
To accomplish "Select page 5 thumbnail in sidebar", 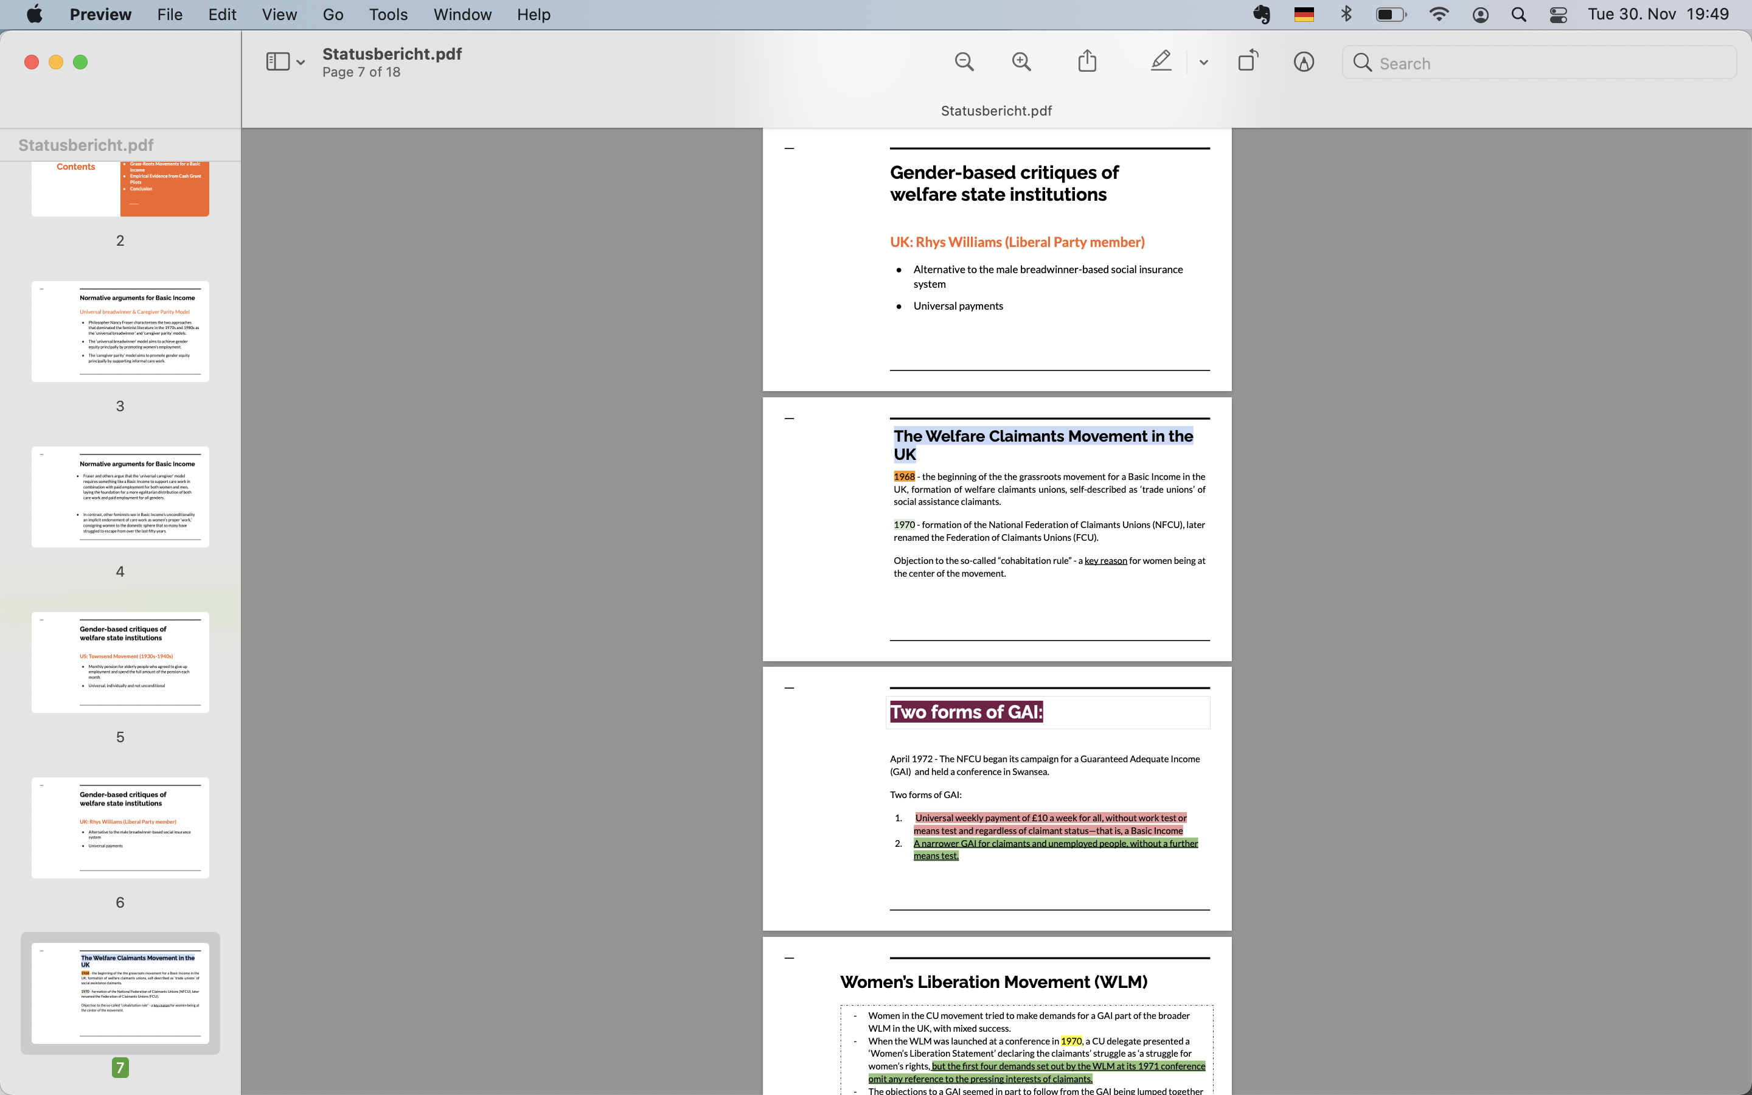I will (x=120, y=662).
